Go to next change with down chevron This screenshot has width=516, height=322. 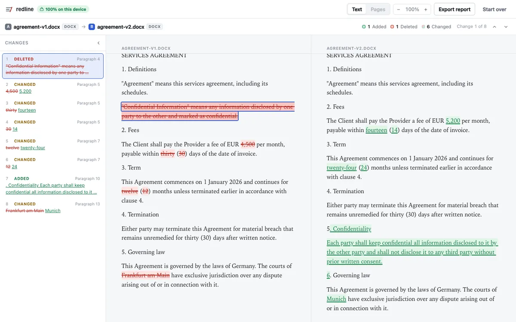coord(506,27)
